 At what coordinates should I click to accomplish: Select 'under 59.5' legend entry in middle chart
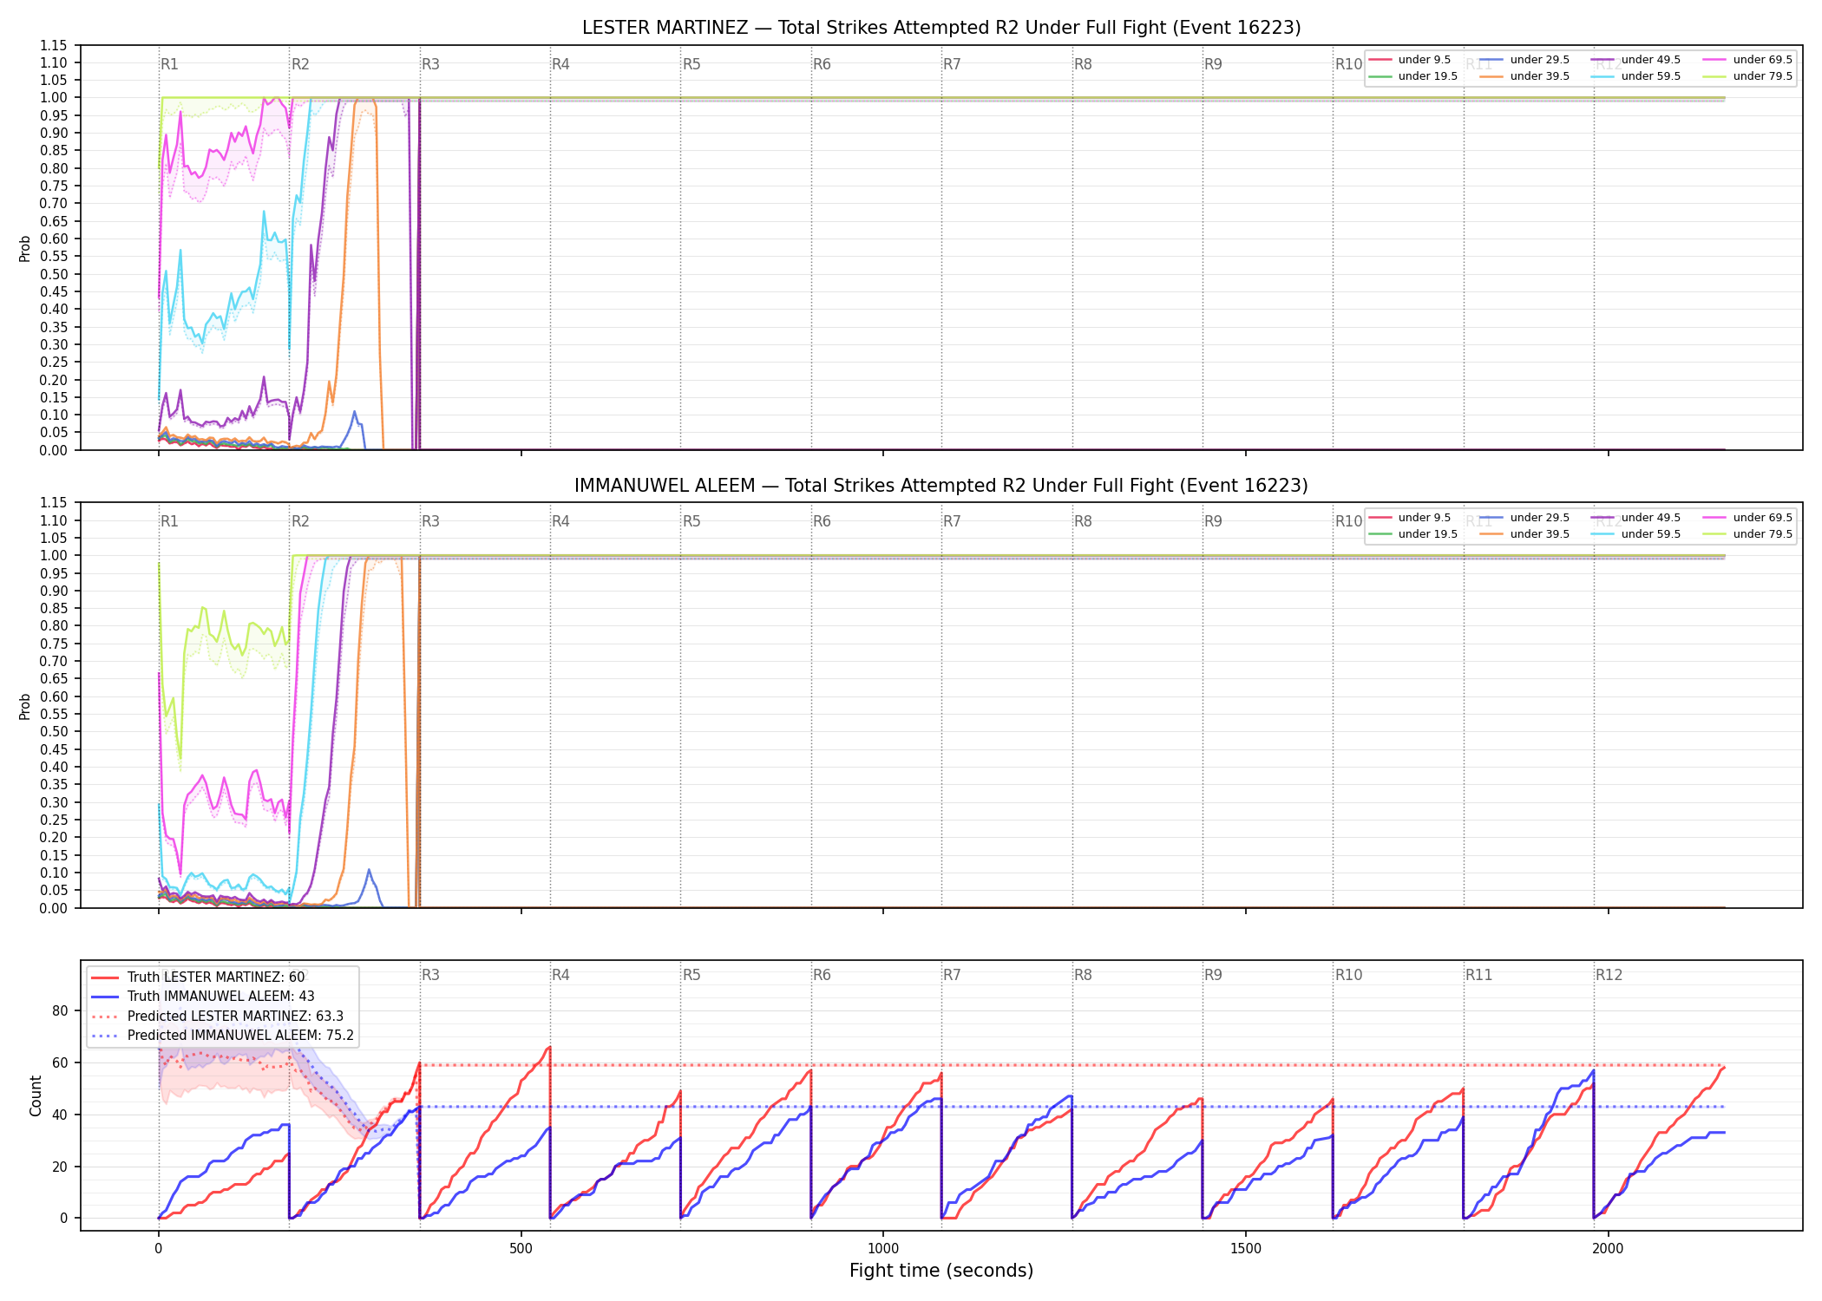[1635, 534]
